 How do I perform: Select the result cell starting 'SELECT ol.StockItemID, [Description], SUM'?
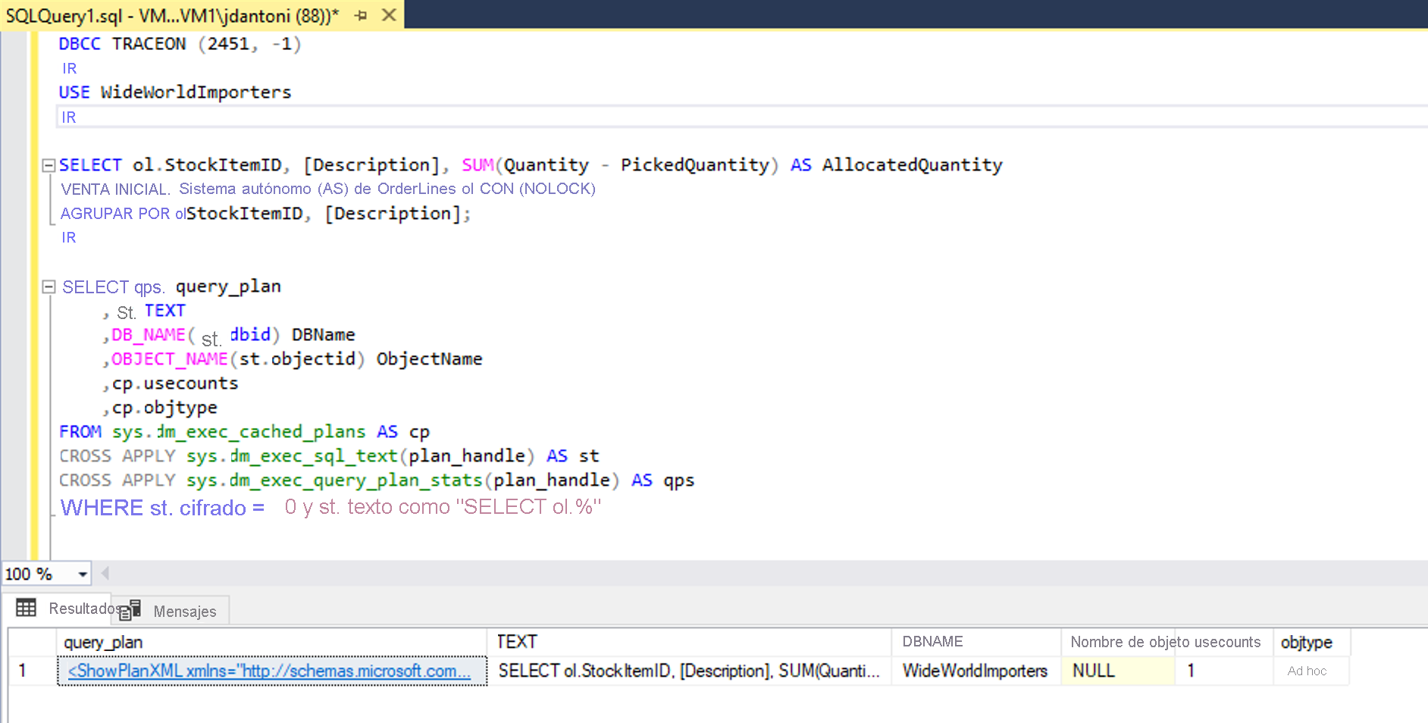point(689,671)
